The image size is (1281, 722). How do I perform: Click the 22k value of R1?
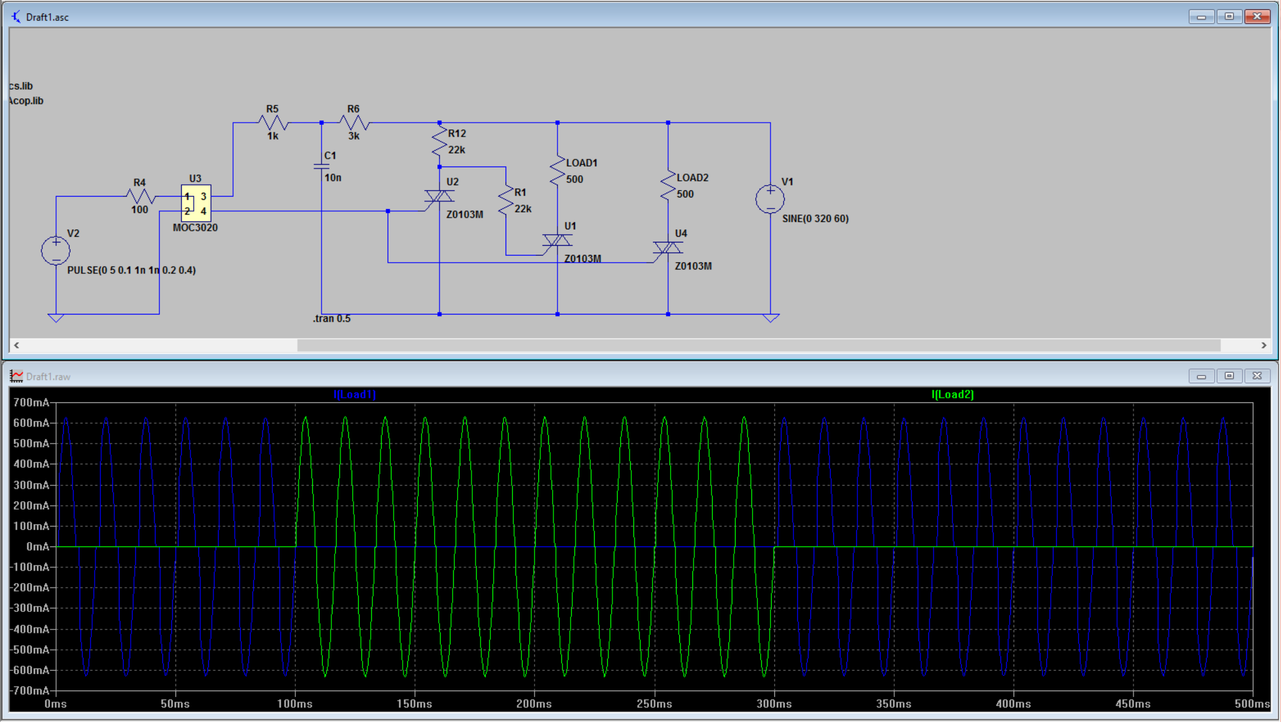523,209
